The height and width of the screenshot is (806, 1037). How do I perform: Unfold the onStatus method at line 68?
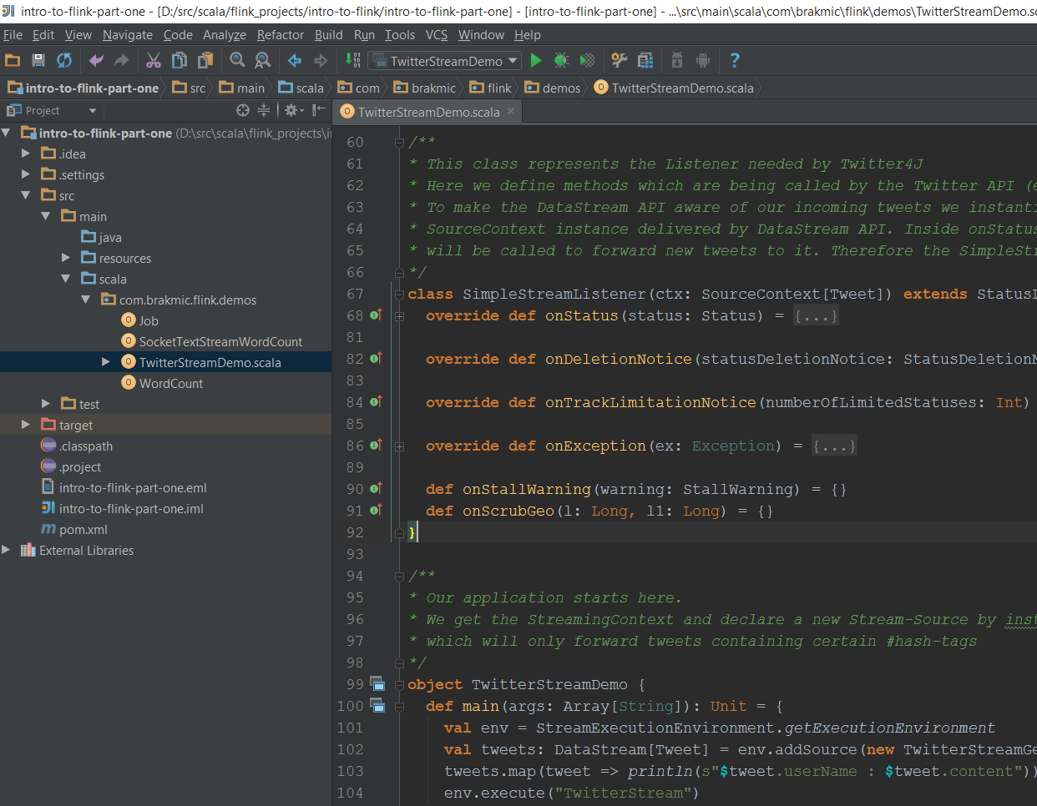tap(399, 315)
